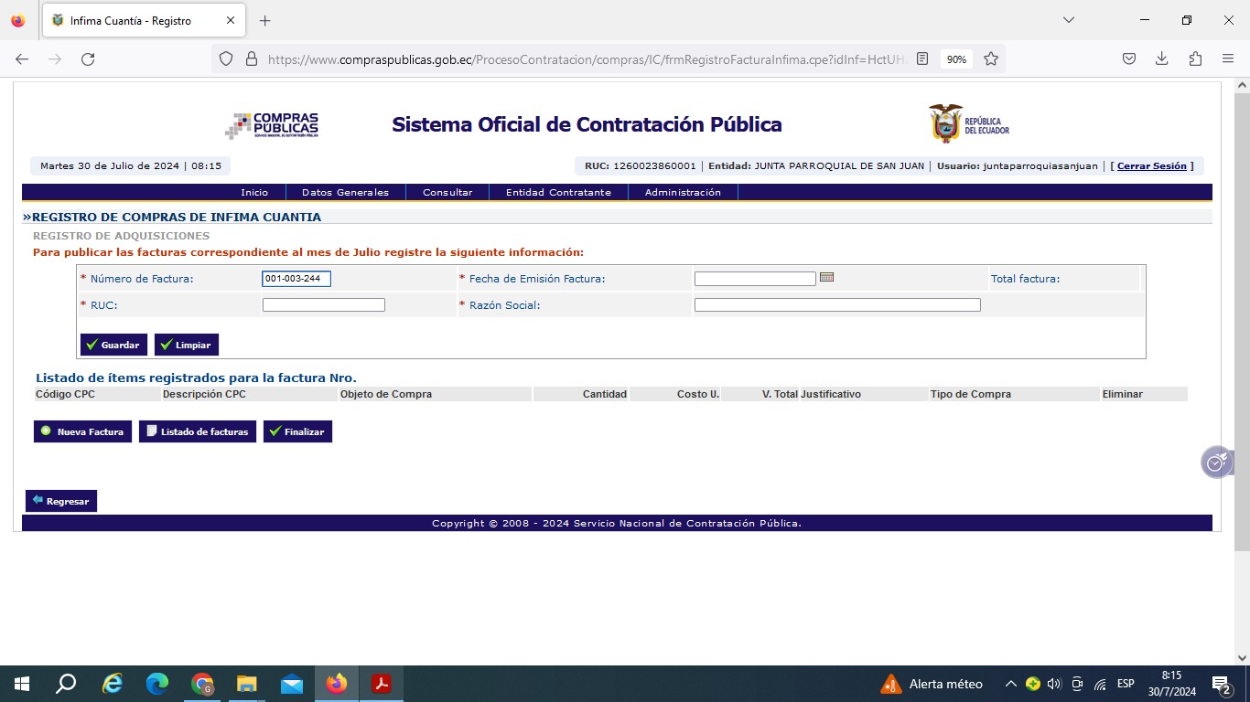The height and width of the screenshot is (702, 1250).
Task: Click the Cerrar Sesión link
Action: tap(1151, 166)
